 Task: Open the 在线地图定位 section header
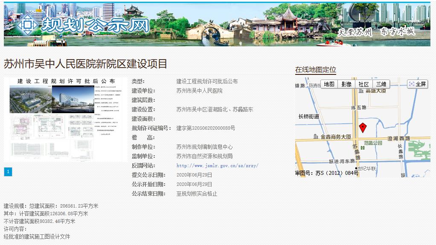(x=315, y=69)
